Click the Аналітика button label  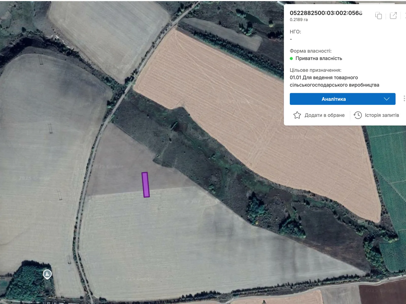[x=333, y=99]
